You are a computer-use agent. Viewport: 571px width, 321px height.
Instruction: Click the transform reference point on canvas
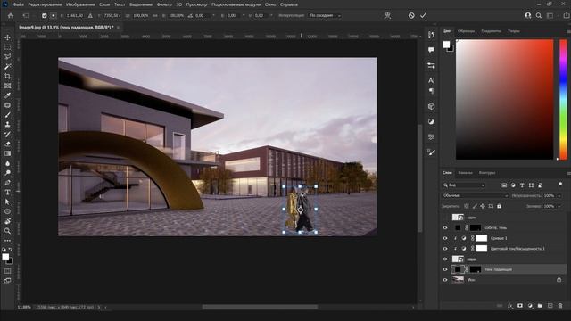pyautogui.click(x=300, y=210)
